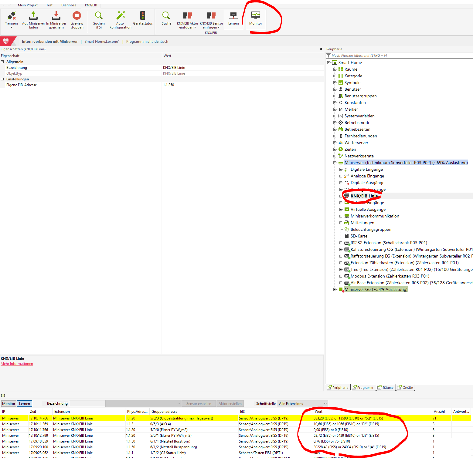Click the Programm nicht identisch status text
473x458 pixels.
(x=147, y=42)
